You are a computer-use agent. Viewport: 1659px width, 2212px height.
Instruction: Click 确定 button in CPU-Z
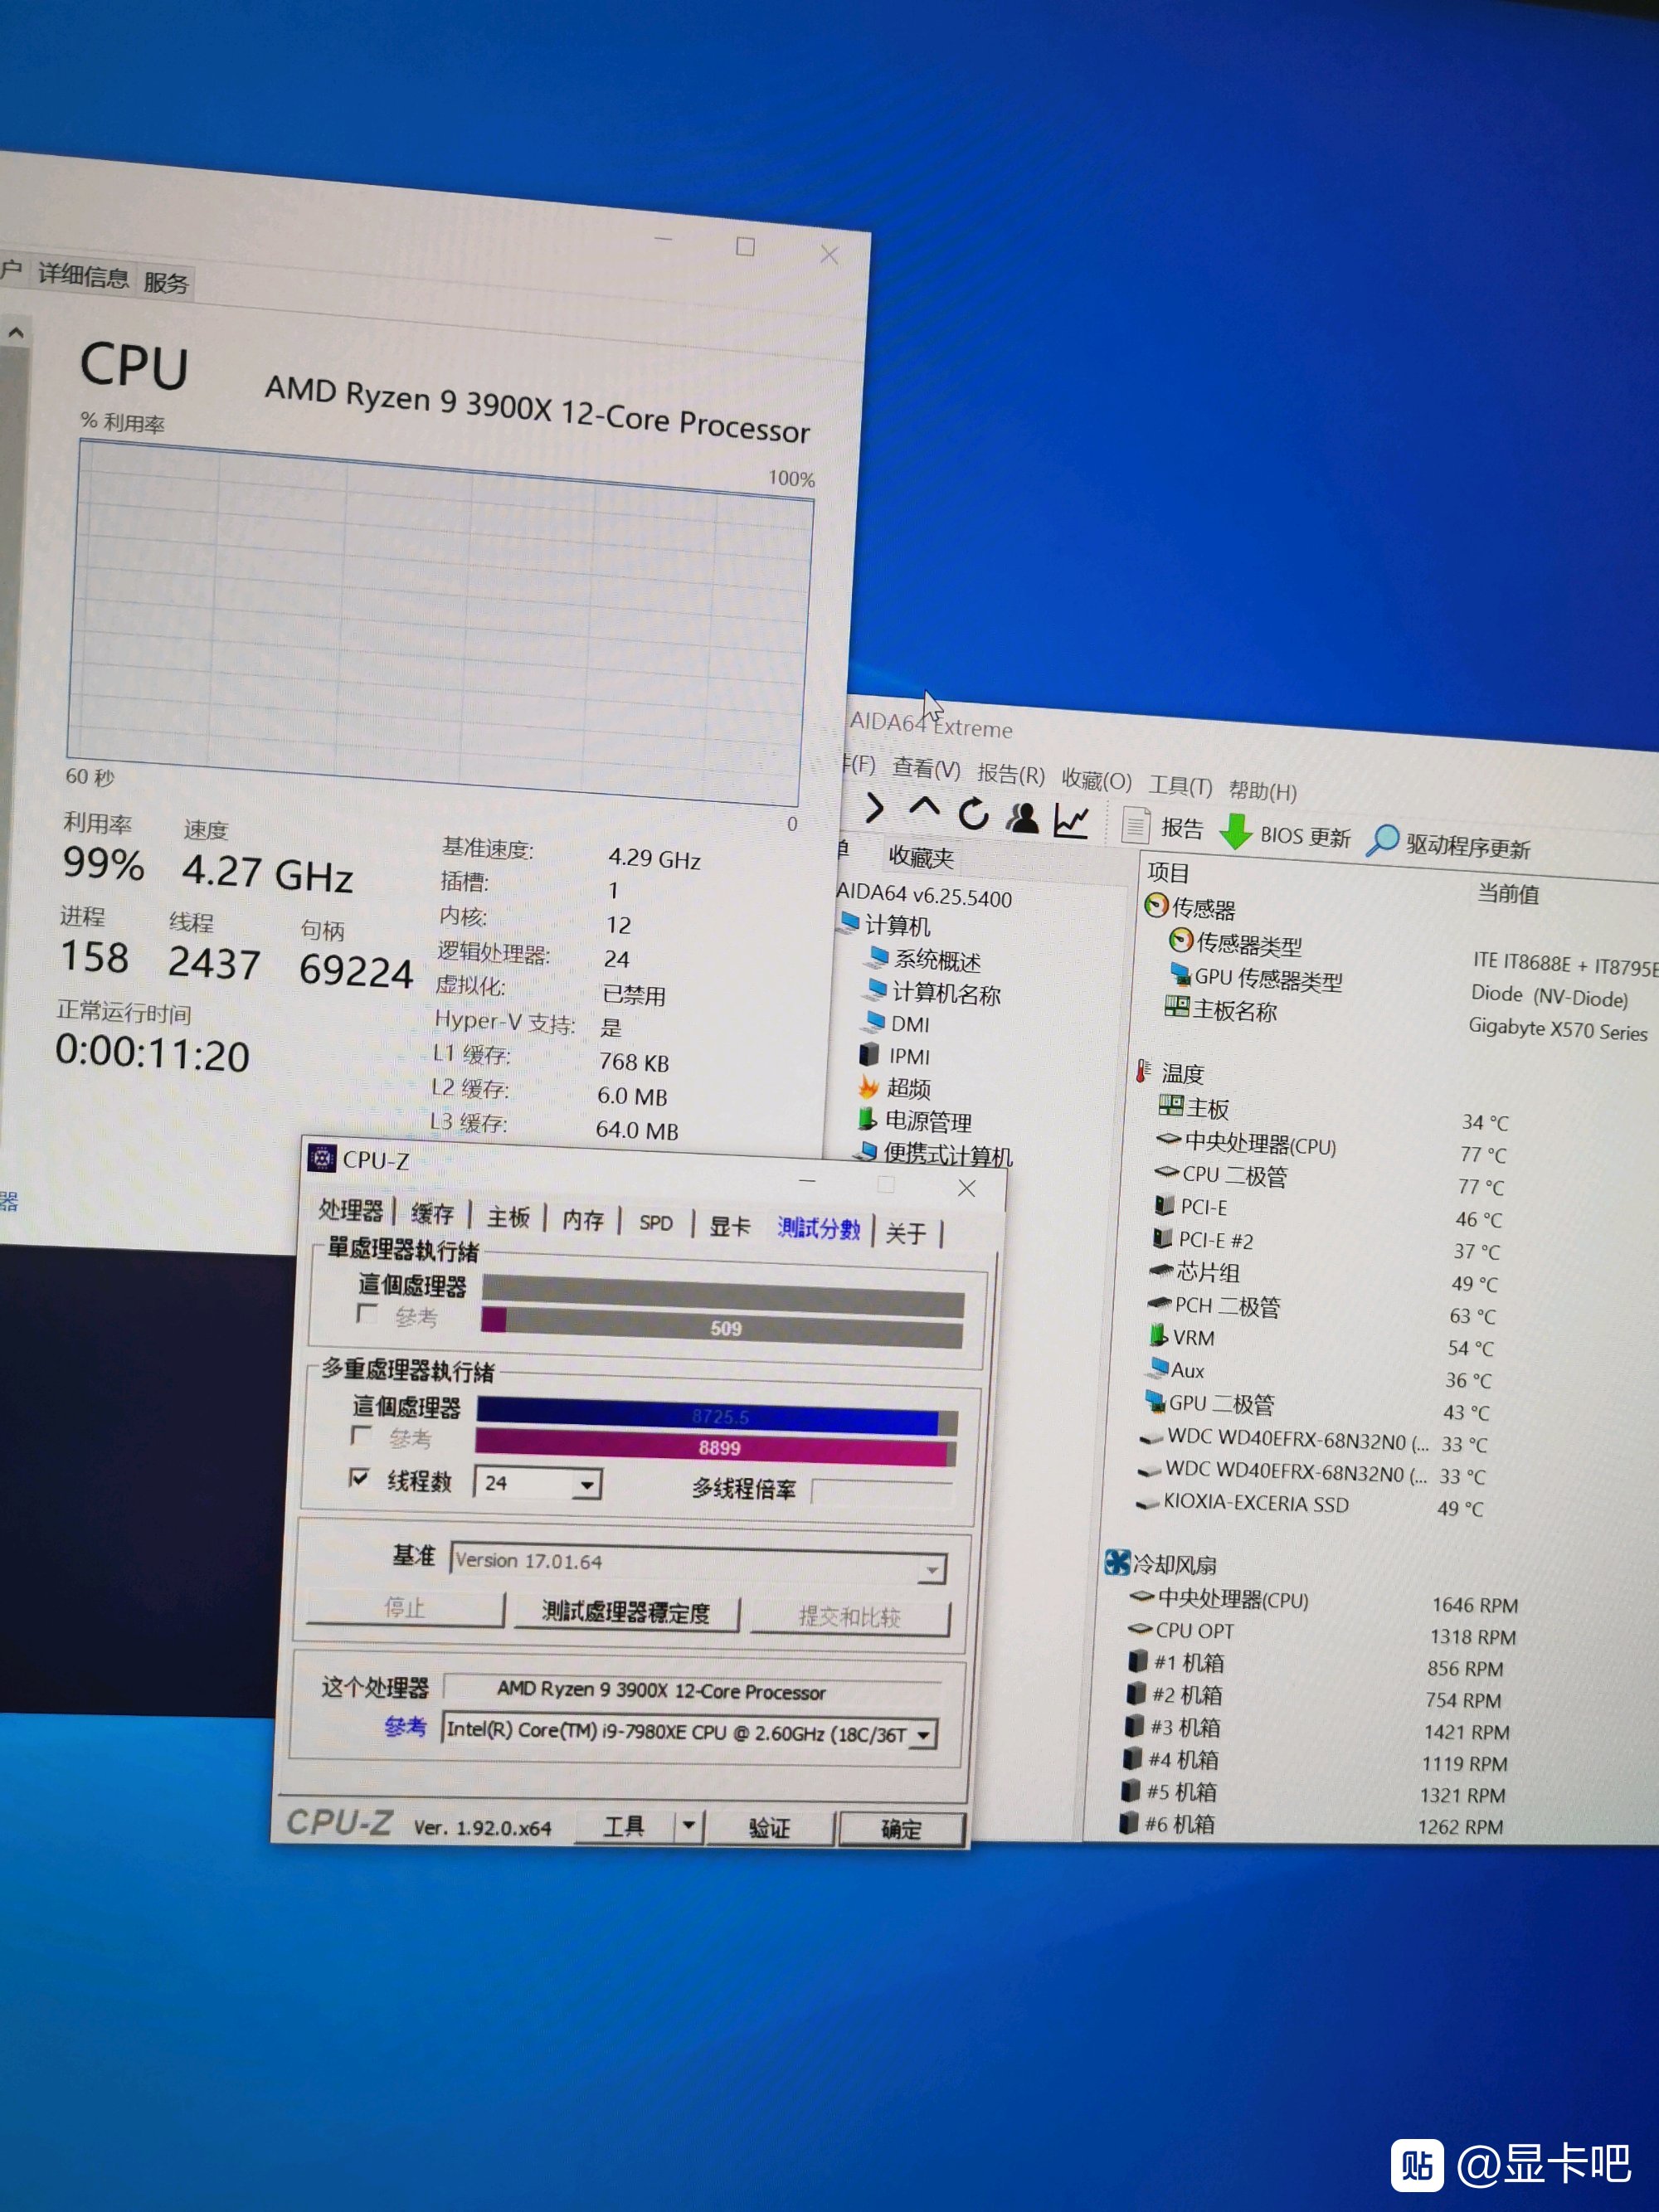901,1829
